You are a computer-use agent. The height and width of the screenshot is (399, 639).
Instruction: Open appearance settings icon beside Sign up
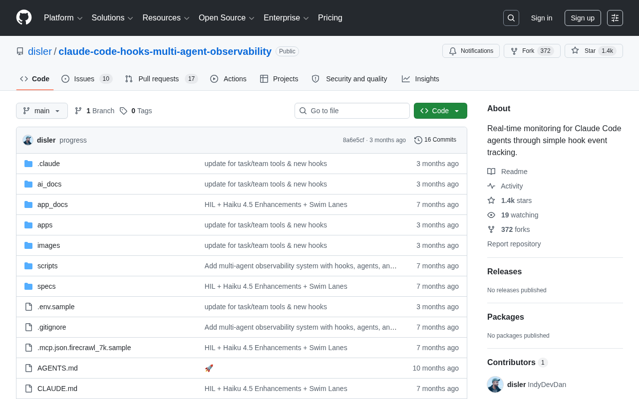click(615, 18)
